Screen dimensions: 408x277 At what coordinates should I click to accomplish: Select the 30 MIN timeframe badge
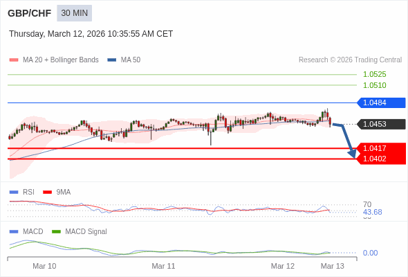pos(75,13)
